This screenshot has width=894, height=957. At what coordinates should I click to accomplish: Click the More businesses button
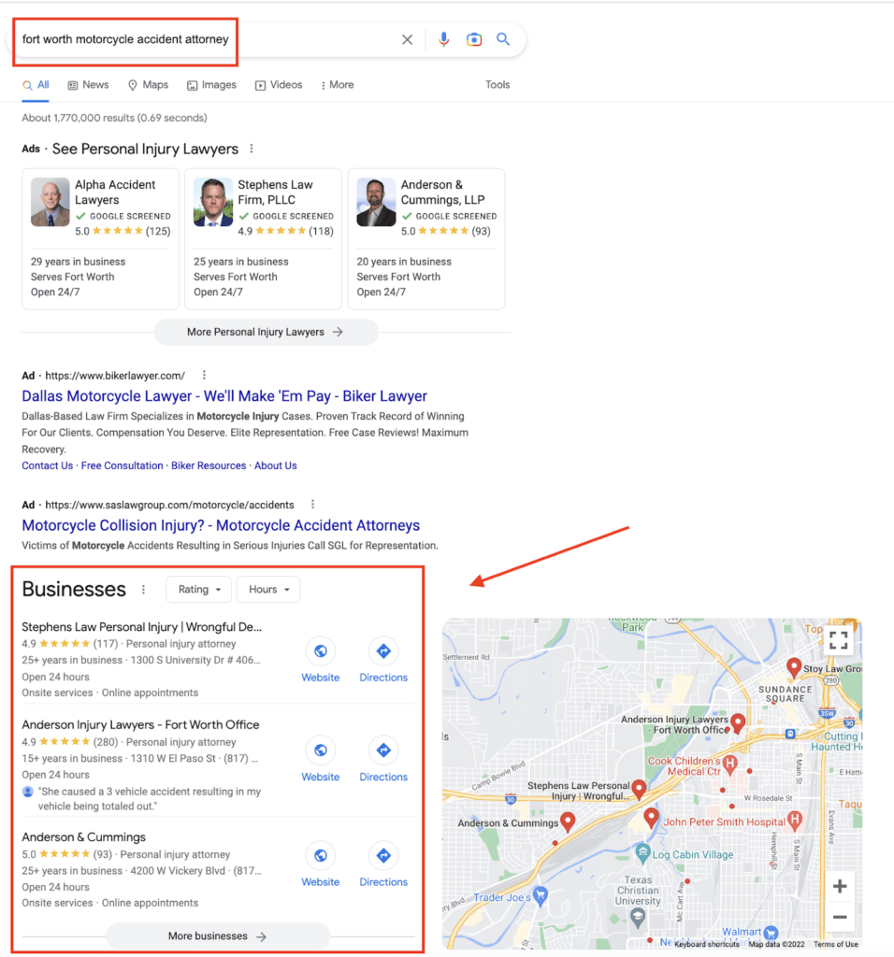[x=218, y=936]
